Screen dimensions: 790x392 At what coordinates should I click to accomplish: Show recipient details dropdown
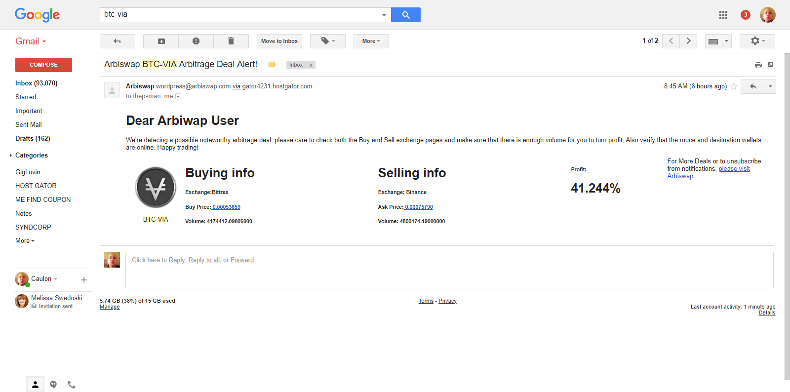[x=178, y=97]
